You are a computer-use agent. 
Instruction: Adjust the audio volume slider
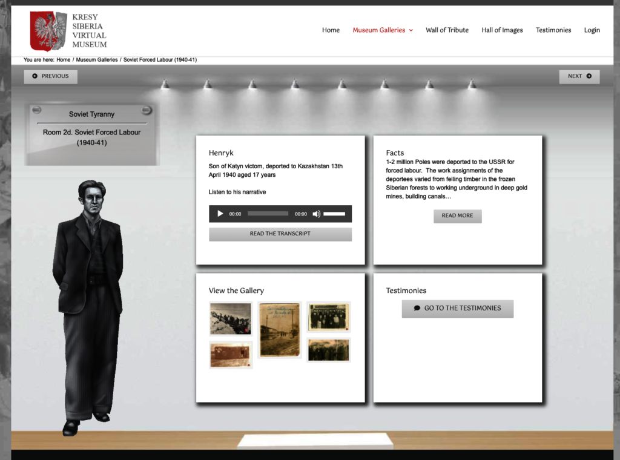coord(334,214)
